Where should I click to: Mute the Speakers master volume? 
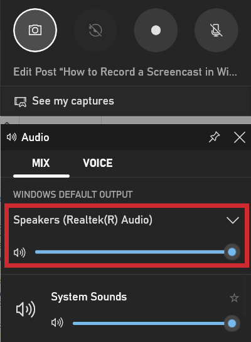tap(19, 253)
